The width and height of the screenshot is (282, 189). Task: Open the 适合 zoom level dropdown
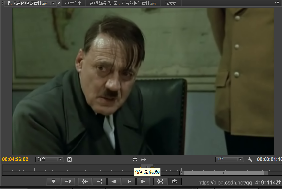click(x=49, y=159)
